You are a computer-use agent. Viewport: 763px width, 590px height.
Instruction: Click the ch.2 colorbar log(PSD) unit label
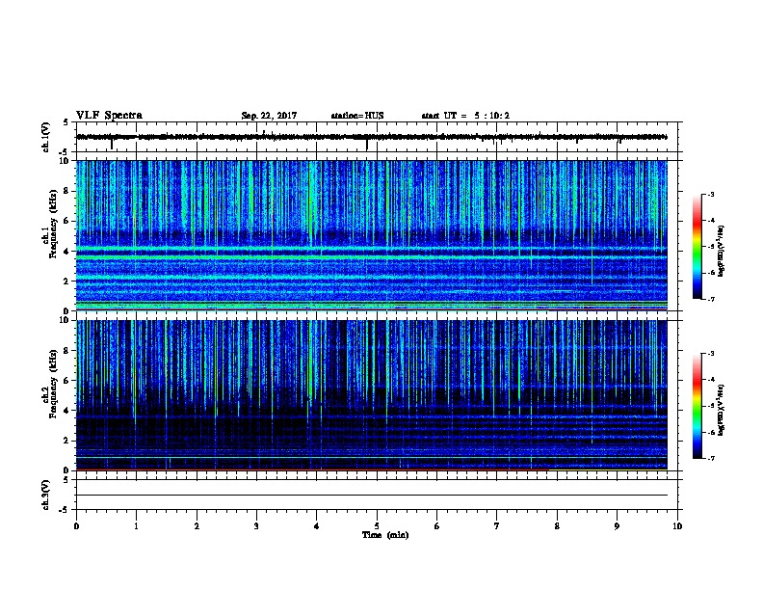(x=721, y=410)
